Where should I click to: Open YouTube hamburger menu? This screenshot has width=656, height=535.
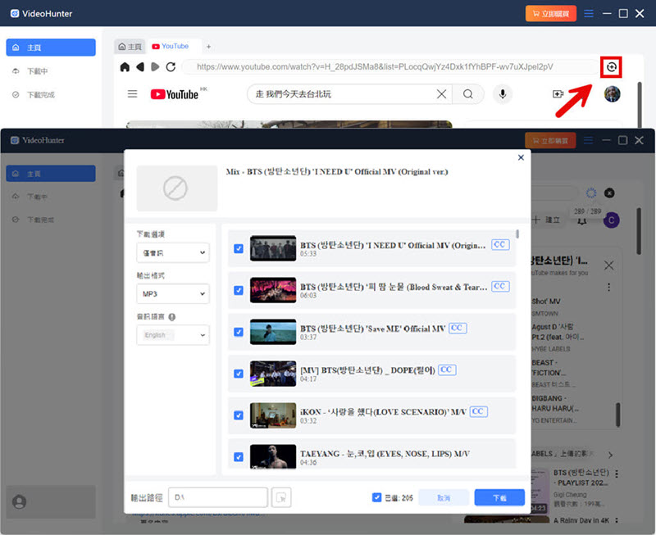(x=132, y=93)
